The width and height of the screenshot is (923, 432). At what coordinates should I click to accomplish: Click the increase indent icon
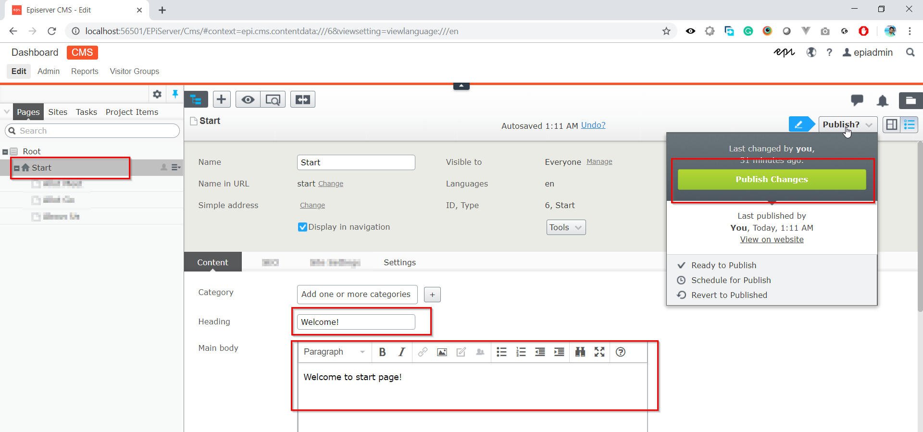pyautogui.click(x=559, y=352)
